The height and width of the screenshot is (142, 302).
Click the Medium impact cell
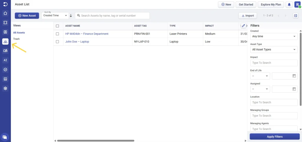pos(210,34)
